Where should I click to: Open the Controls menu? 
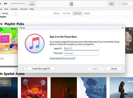(14, 9)
